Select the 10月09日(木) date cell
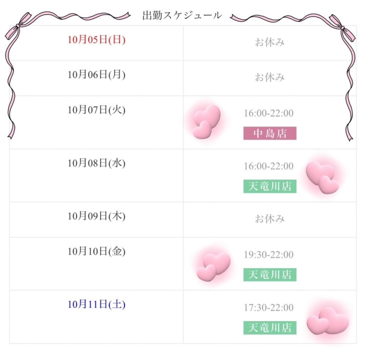The image size is (366, 351). pyautogui.click(x=97, y=216)
